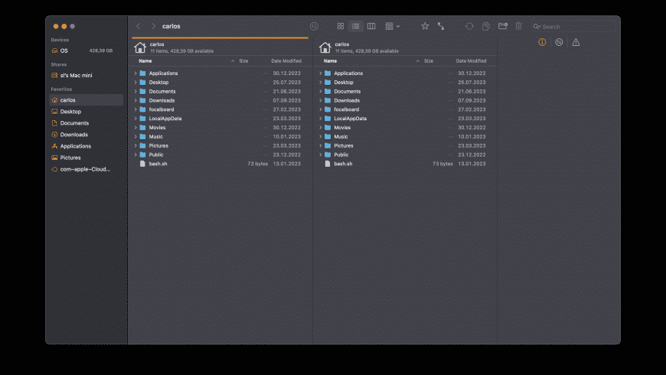Go back using the toolbar back arrow
666x375 pixels.
(x=139, y=26)
